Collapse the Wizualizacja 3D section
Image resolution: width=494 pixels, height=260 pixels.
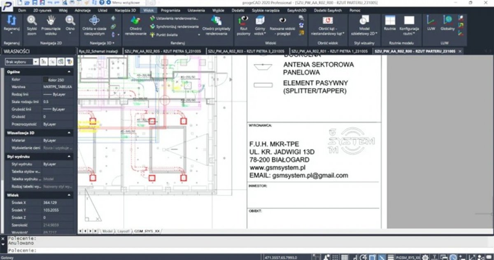69,133
